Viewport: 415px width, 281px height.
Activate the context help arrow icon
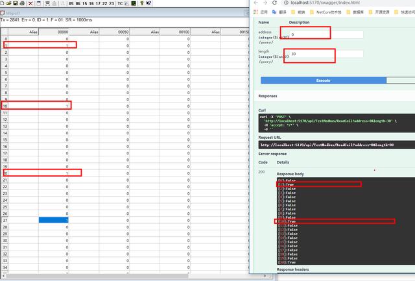click(x=148, y=3)
